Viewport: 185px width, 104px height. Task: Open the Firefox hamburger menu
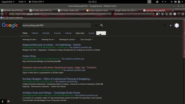point(183,14)
